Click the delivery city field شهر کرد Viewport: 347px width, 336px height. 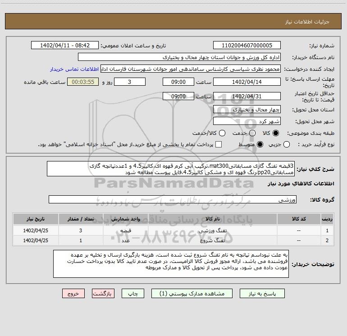(247, 121)
